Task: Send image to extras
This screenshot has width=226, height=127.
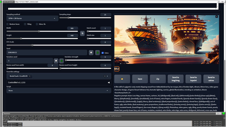Action: (x=211, y=79)
